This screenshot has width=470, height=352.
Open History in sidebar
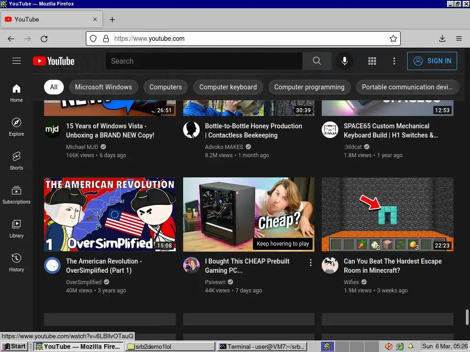(x=17, y=263)
